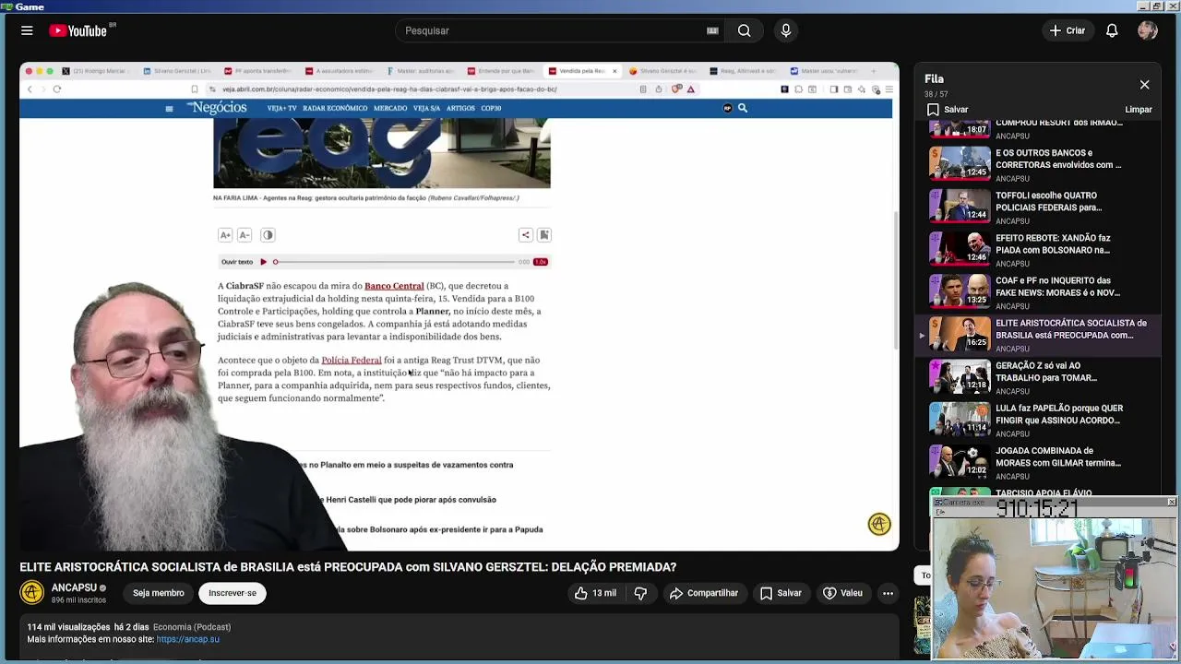
Task: Open the Criar button
Action: 1068,30
